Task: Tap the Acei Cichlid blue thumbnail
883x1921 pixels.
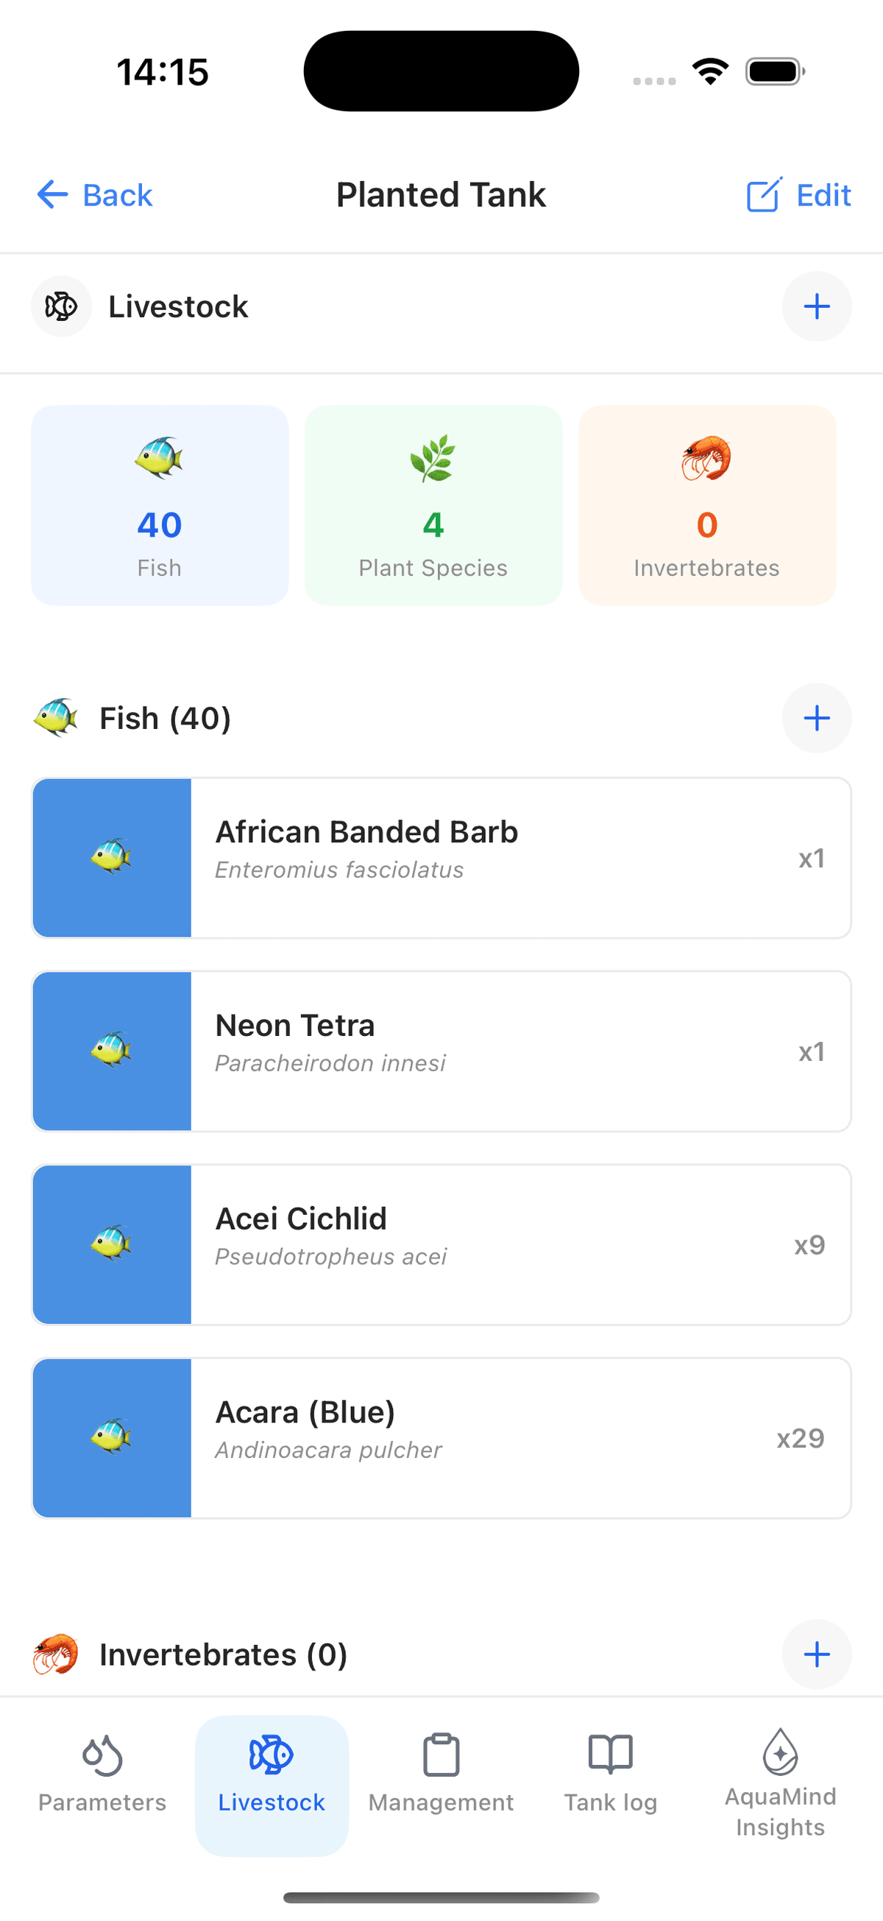Action: pyautogui.click(x=112, y=1244)
